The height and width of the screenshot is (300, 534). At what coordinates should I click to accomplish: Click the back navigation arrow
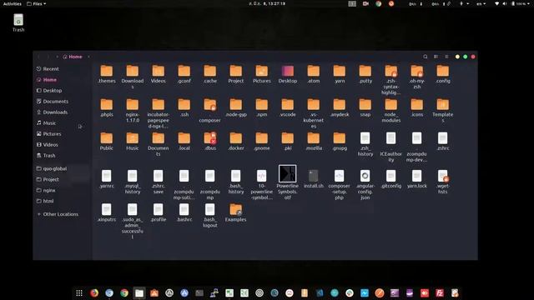coord(39,57)
